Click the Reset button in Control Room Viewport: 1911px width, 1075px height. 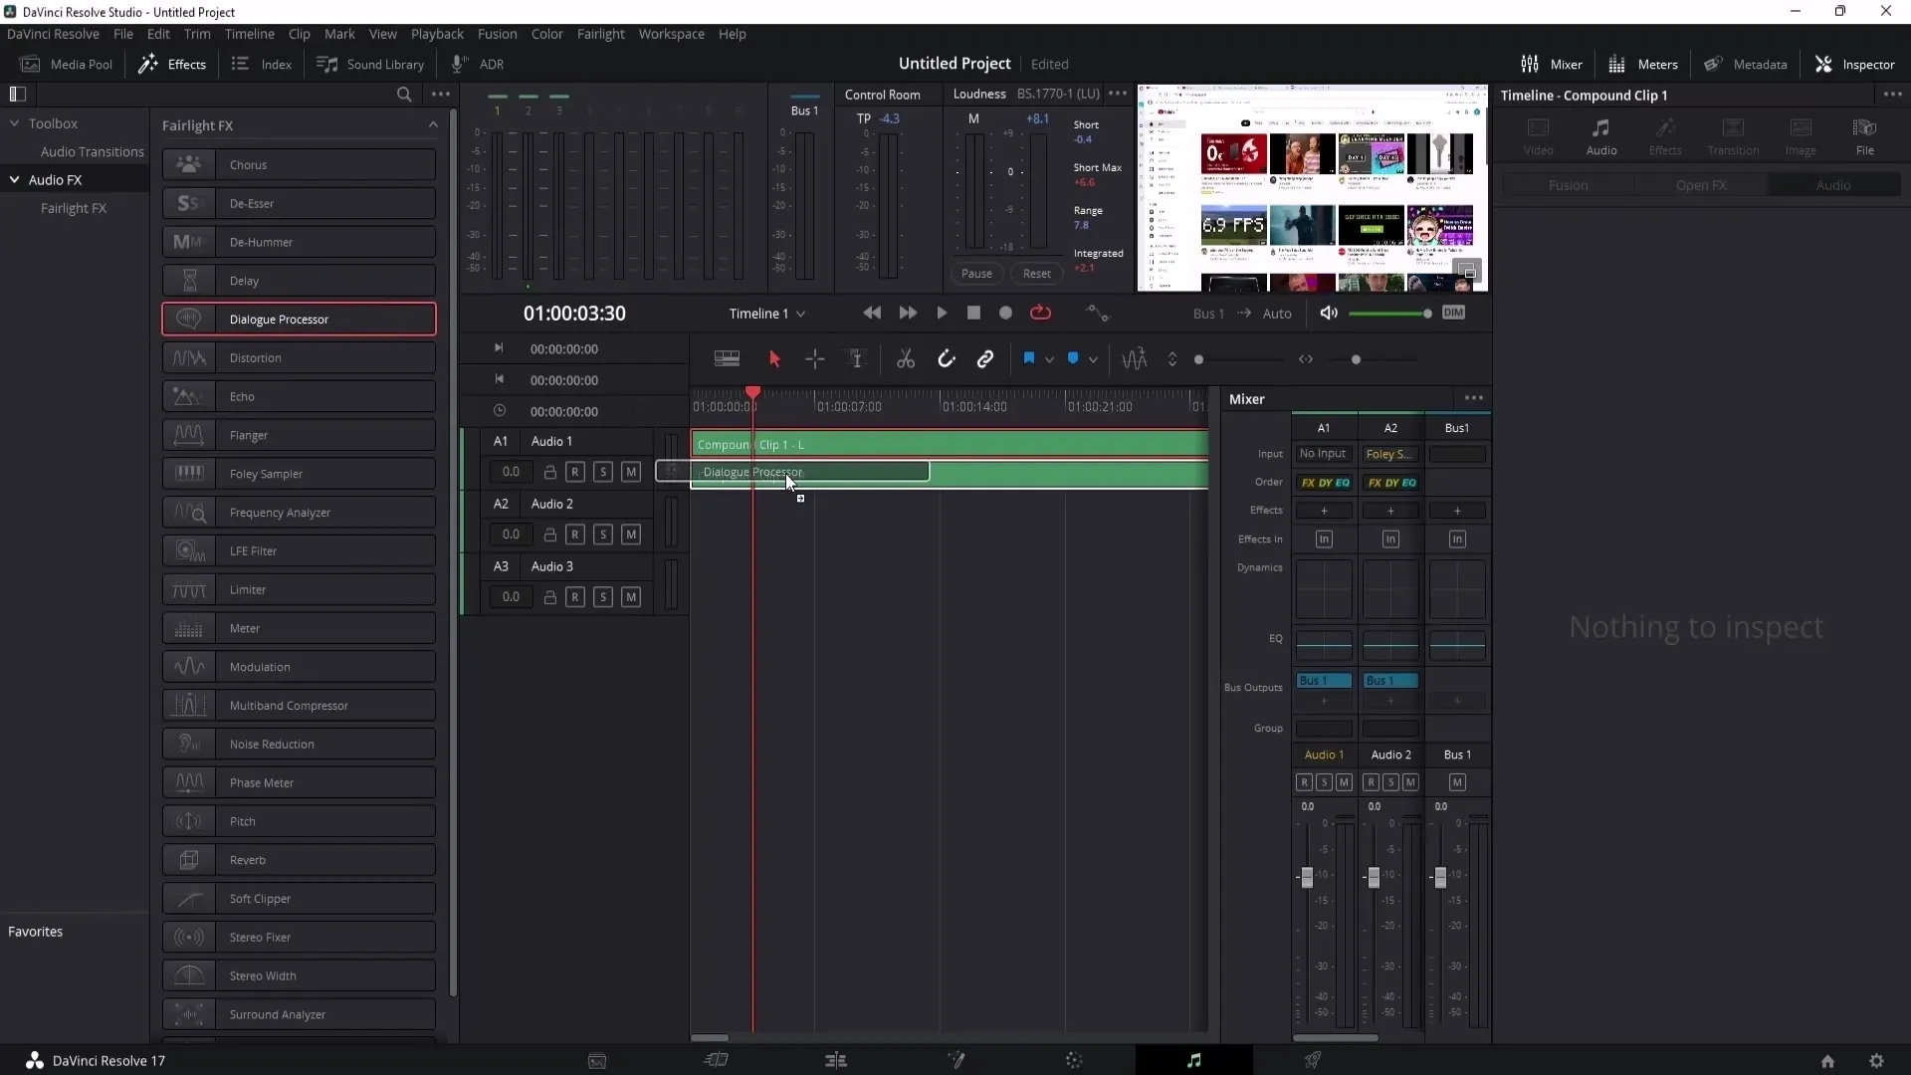pyautogui.click(x=1037, y=272)
